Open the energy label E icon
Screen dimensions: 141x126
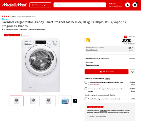click(87, 40)
